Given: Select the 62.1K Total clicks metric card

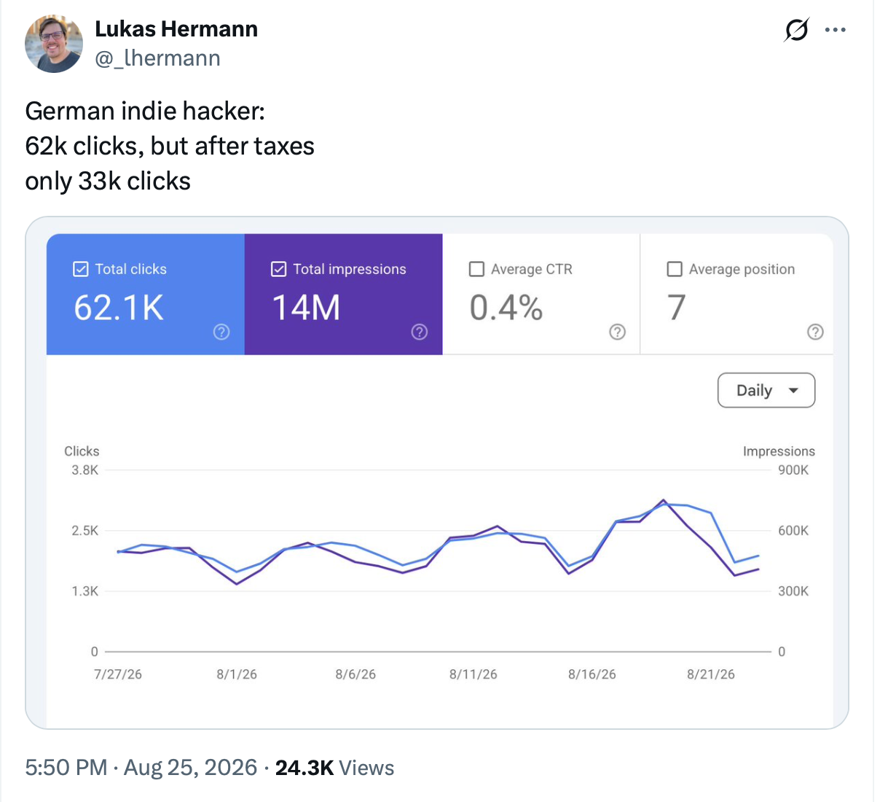Looking at the screenshot, I should [x=146, y=295].
